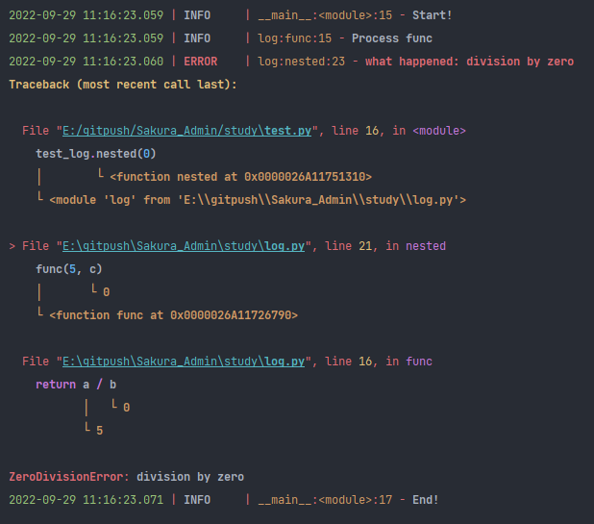Click the 'ZeroDivisionError' exception line
Screen dimensions: 594x524
126,477
